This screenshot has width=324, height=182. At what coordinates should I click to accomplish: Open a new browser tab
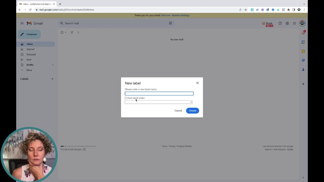tap(60, 4)
